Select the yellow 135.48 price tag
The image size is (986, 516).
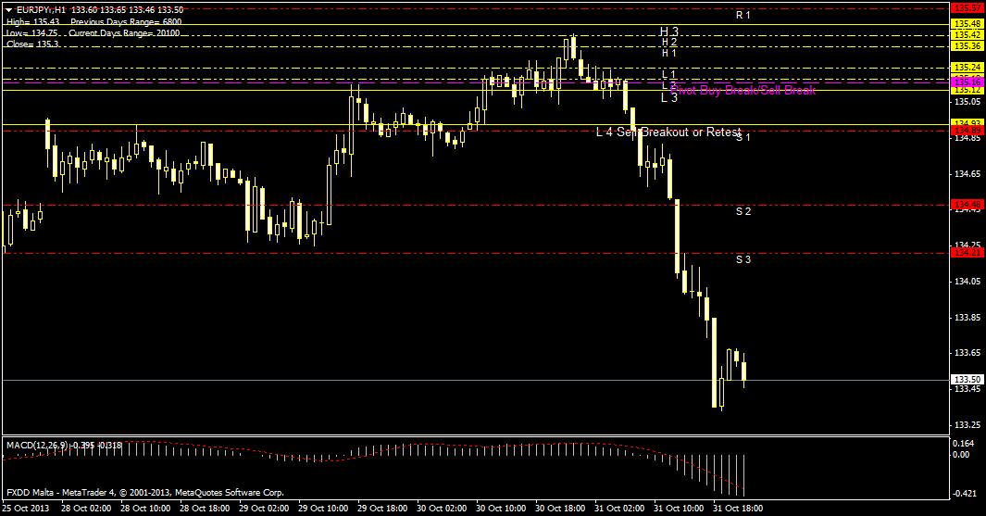(967, 24)
